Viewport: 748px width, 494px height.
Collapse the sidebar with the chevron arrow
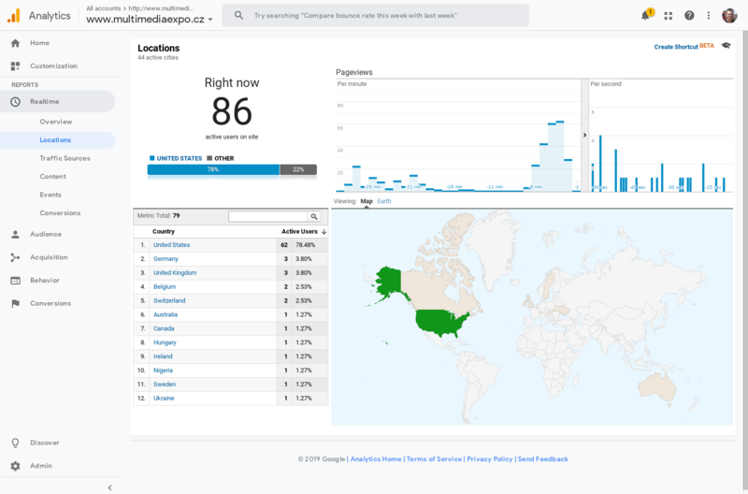pyautogui.click(x=109, y=487)
